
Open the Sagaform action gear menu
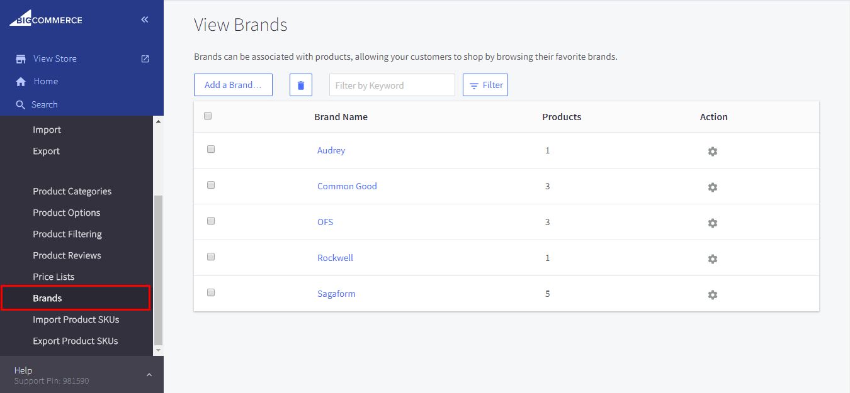(712, 295)
